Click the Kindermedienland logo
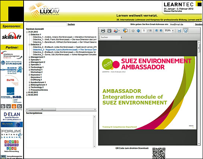Screen dimensions: 203x159 click(12, 146)
